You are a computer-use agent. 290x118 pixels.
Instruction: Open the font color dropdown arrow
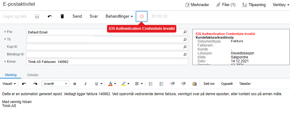[115, 84]
